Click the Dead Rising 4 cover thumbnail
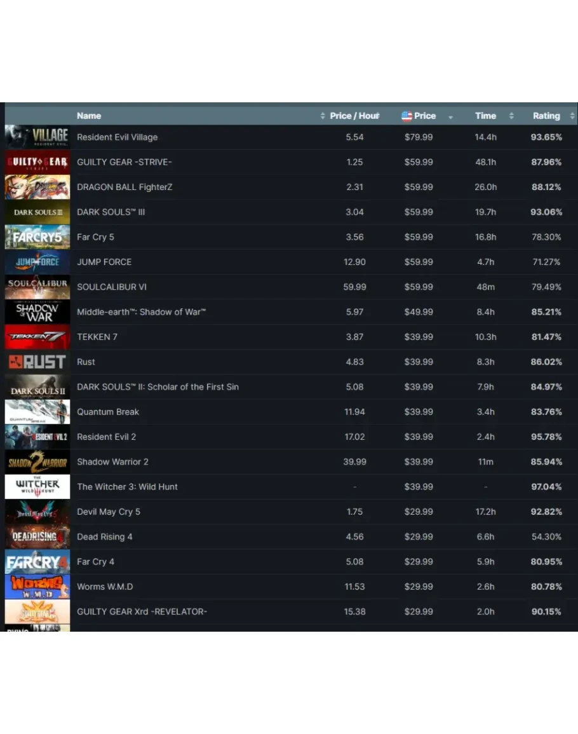Image resolution: width=578 pixels, height=734 pixels. [37, 537]
